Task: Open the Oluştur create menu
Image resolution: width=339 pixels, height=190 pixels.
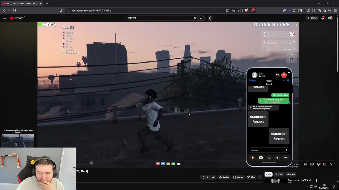Action: coord(312,18)
